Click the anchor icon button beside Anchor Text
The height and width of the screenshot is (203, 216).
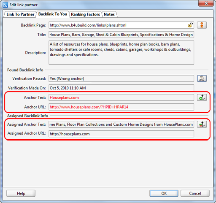pyautogui.click(x=202, y=97)
